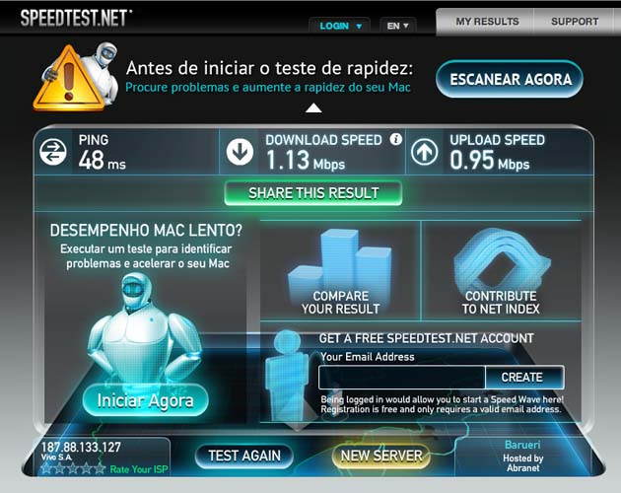The width and height of the screenshot is (621, 493).
Task: Click the yellow warning triangle icon
Action: point(70,79)
